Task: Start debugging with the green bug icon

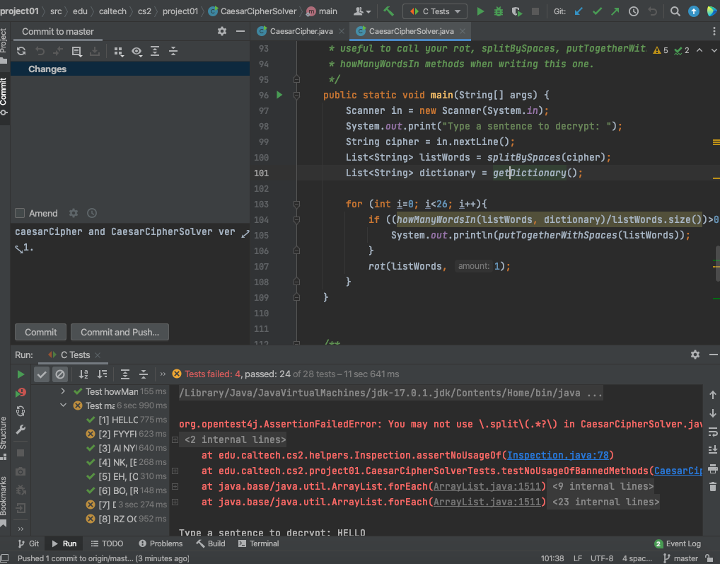Action: point(499,11)
